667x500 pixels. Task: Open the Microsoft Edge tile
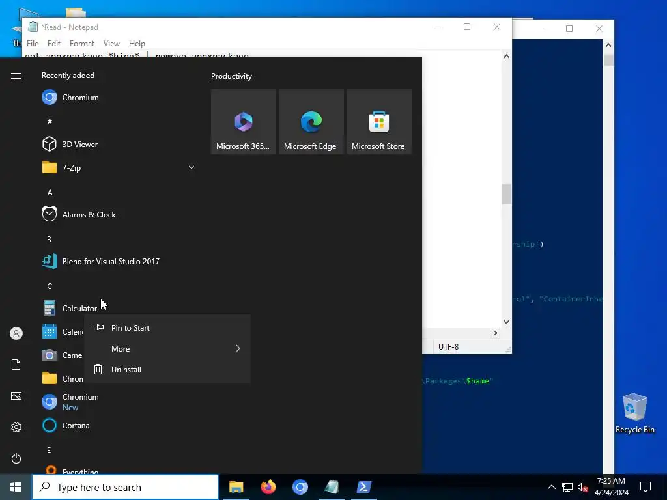click(x=311, y=122)
